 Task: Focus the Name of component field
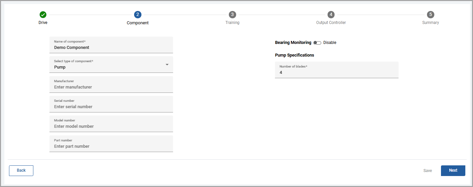point(111,47)
